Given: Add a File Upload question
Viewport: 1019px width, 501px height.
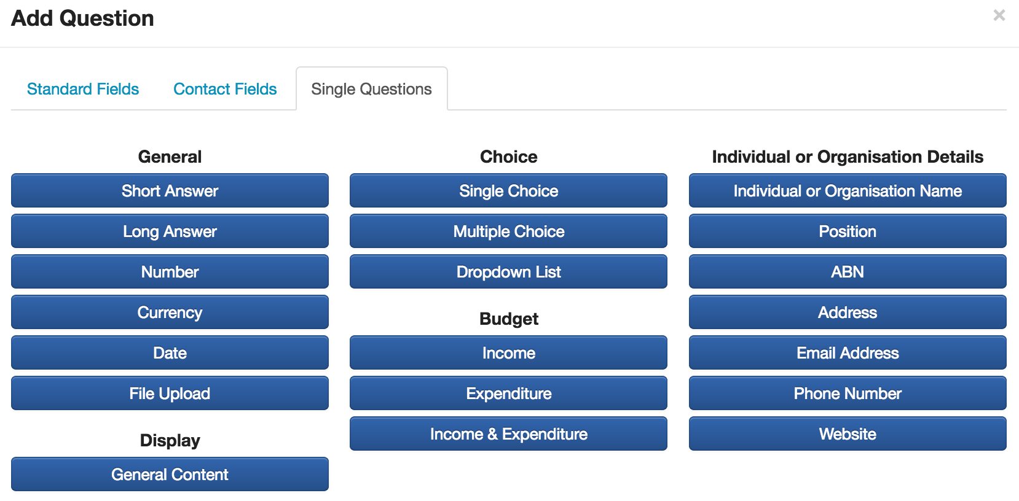Looking at the screenshot, I should 170,394.
